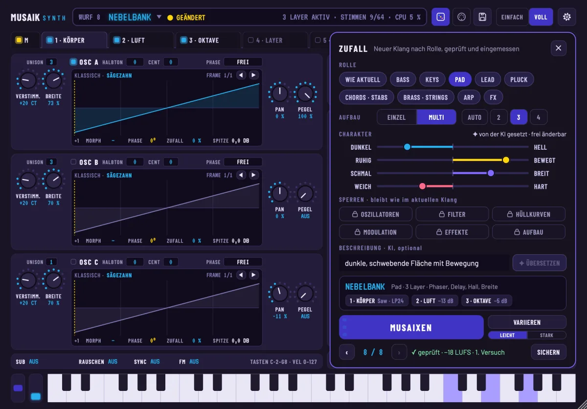
Task: Go to next frame of OSC B
Action: (x=253, y=175)
